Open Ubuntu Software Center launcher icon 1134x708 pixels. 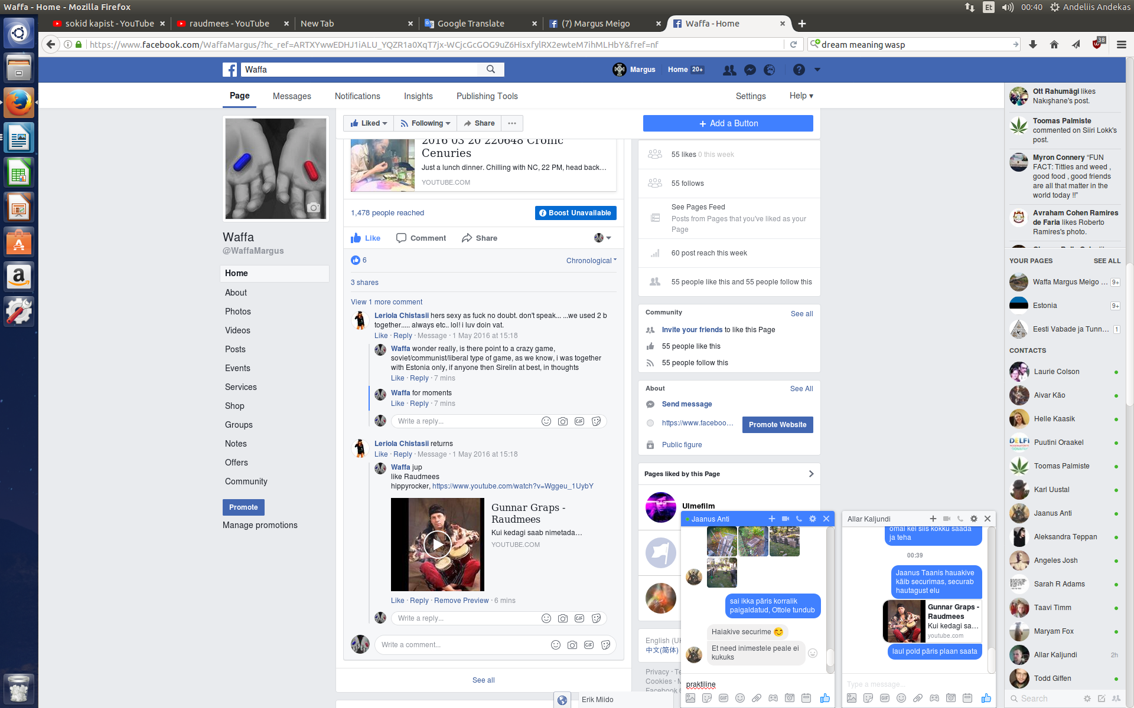(x=19, y=242)
